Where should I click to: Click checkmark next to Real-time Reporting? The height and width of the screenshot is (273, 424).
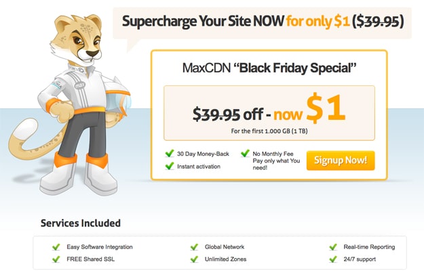332,247
